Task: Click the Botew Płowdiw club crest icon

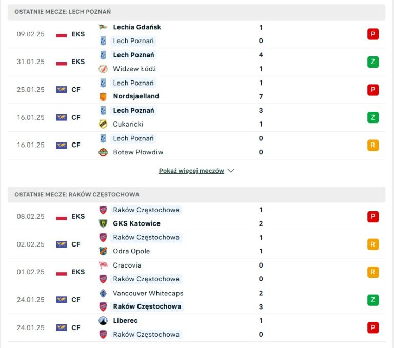Action: point(103,152)
